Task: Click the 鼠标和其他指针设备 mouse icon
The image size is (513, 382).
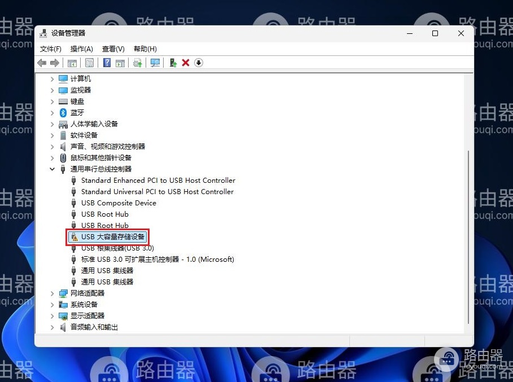Action: click(63, 158)
